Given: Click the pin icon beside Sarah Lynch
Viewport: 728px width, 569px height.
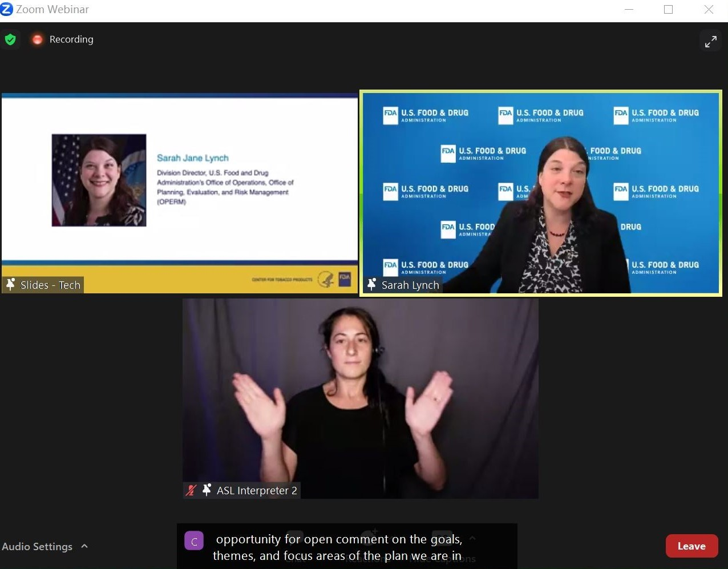Looking at the screenshot, I should coord(372,285).
